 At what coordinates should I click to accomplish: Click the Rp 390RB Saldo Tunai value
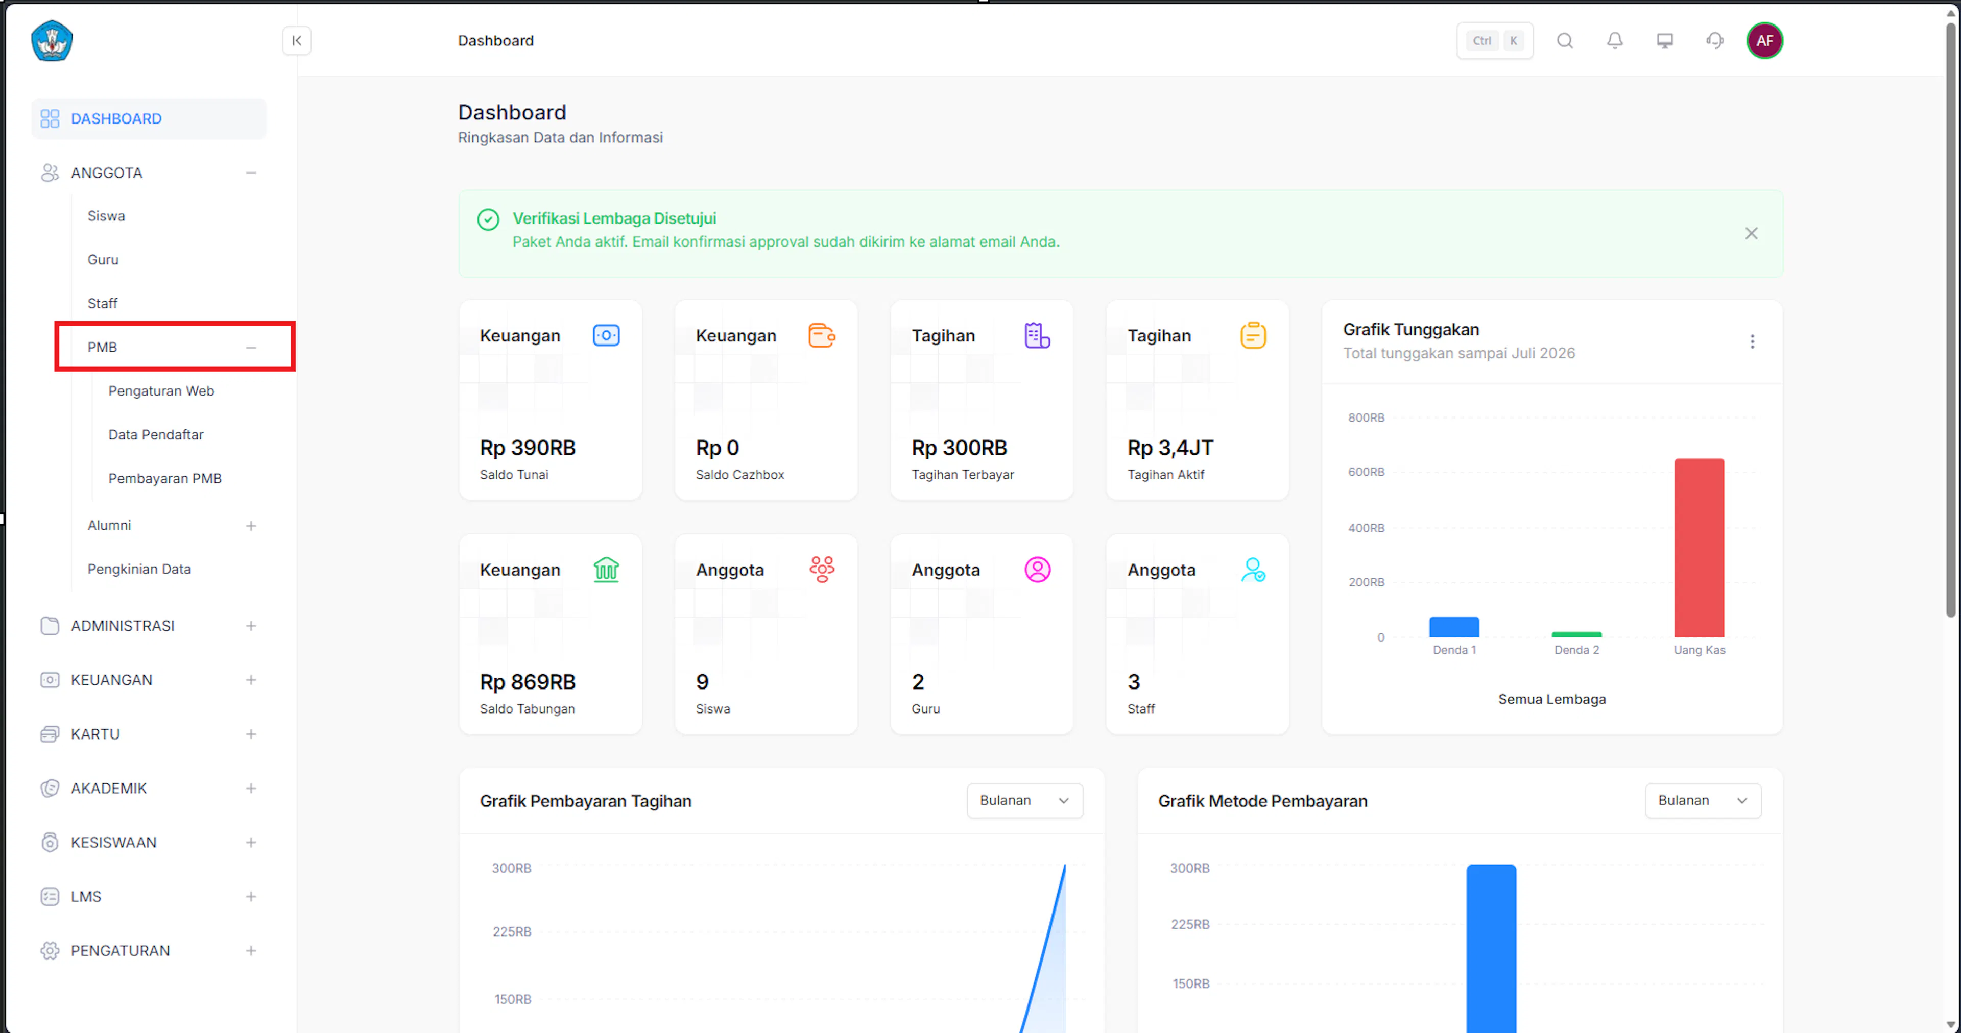pyautogui.click(x=528, y=447)
